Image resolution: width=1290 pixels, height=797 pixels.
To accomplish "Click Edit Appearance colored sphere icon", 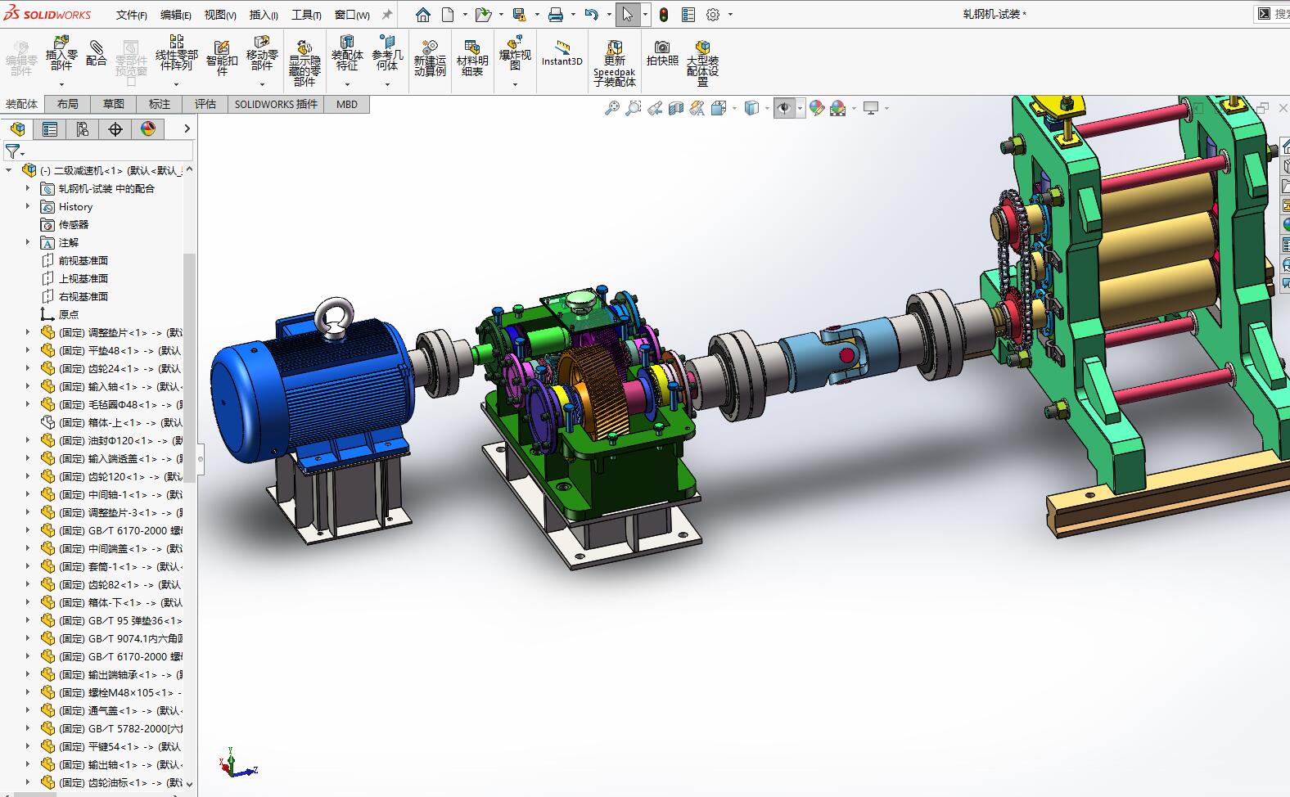I will (x=816, y=108).
